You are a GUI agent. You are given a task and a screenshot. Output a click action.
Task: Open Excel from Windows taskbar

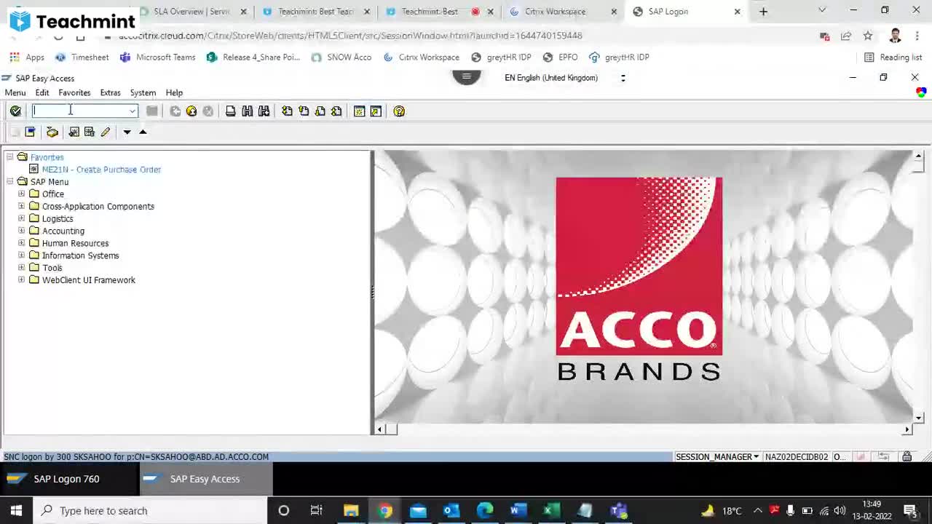pos(551,510)
